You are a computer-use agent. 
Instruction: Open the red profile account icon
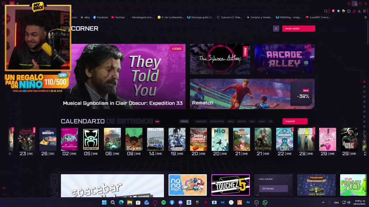tap(354, 11)
